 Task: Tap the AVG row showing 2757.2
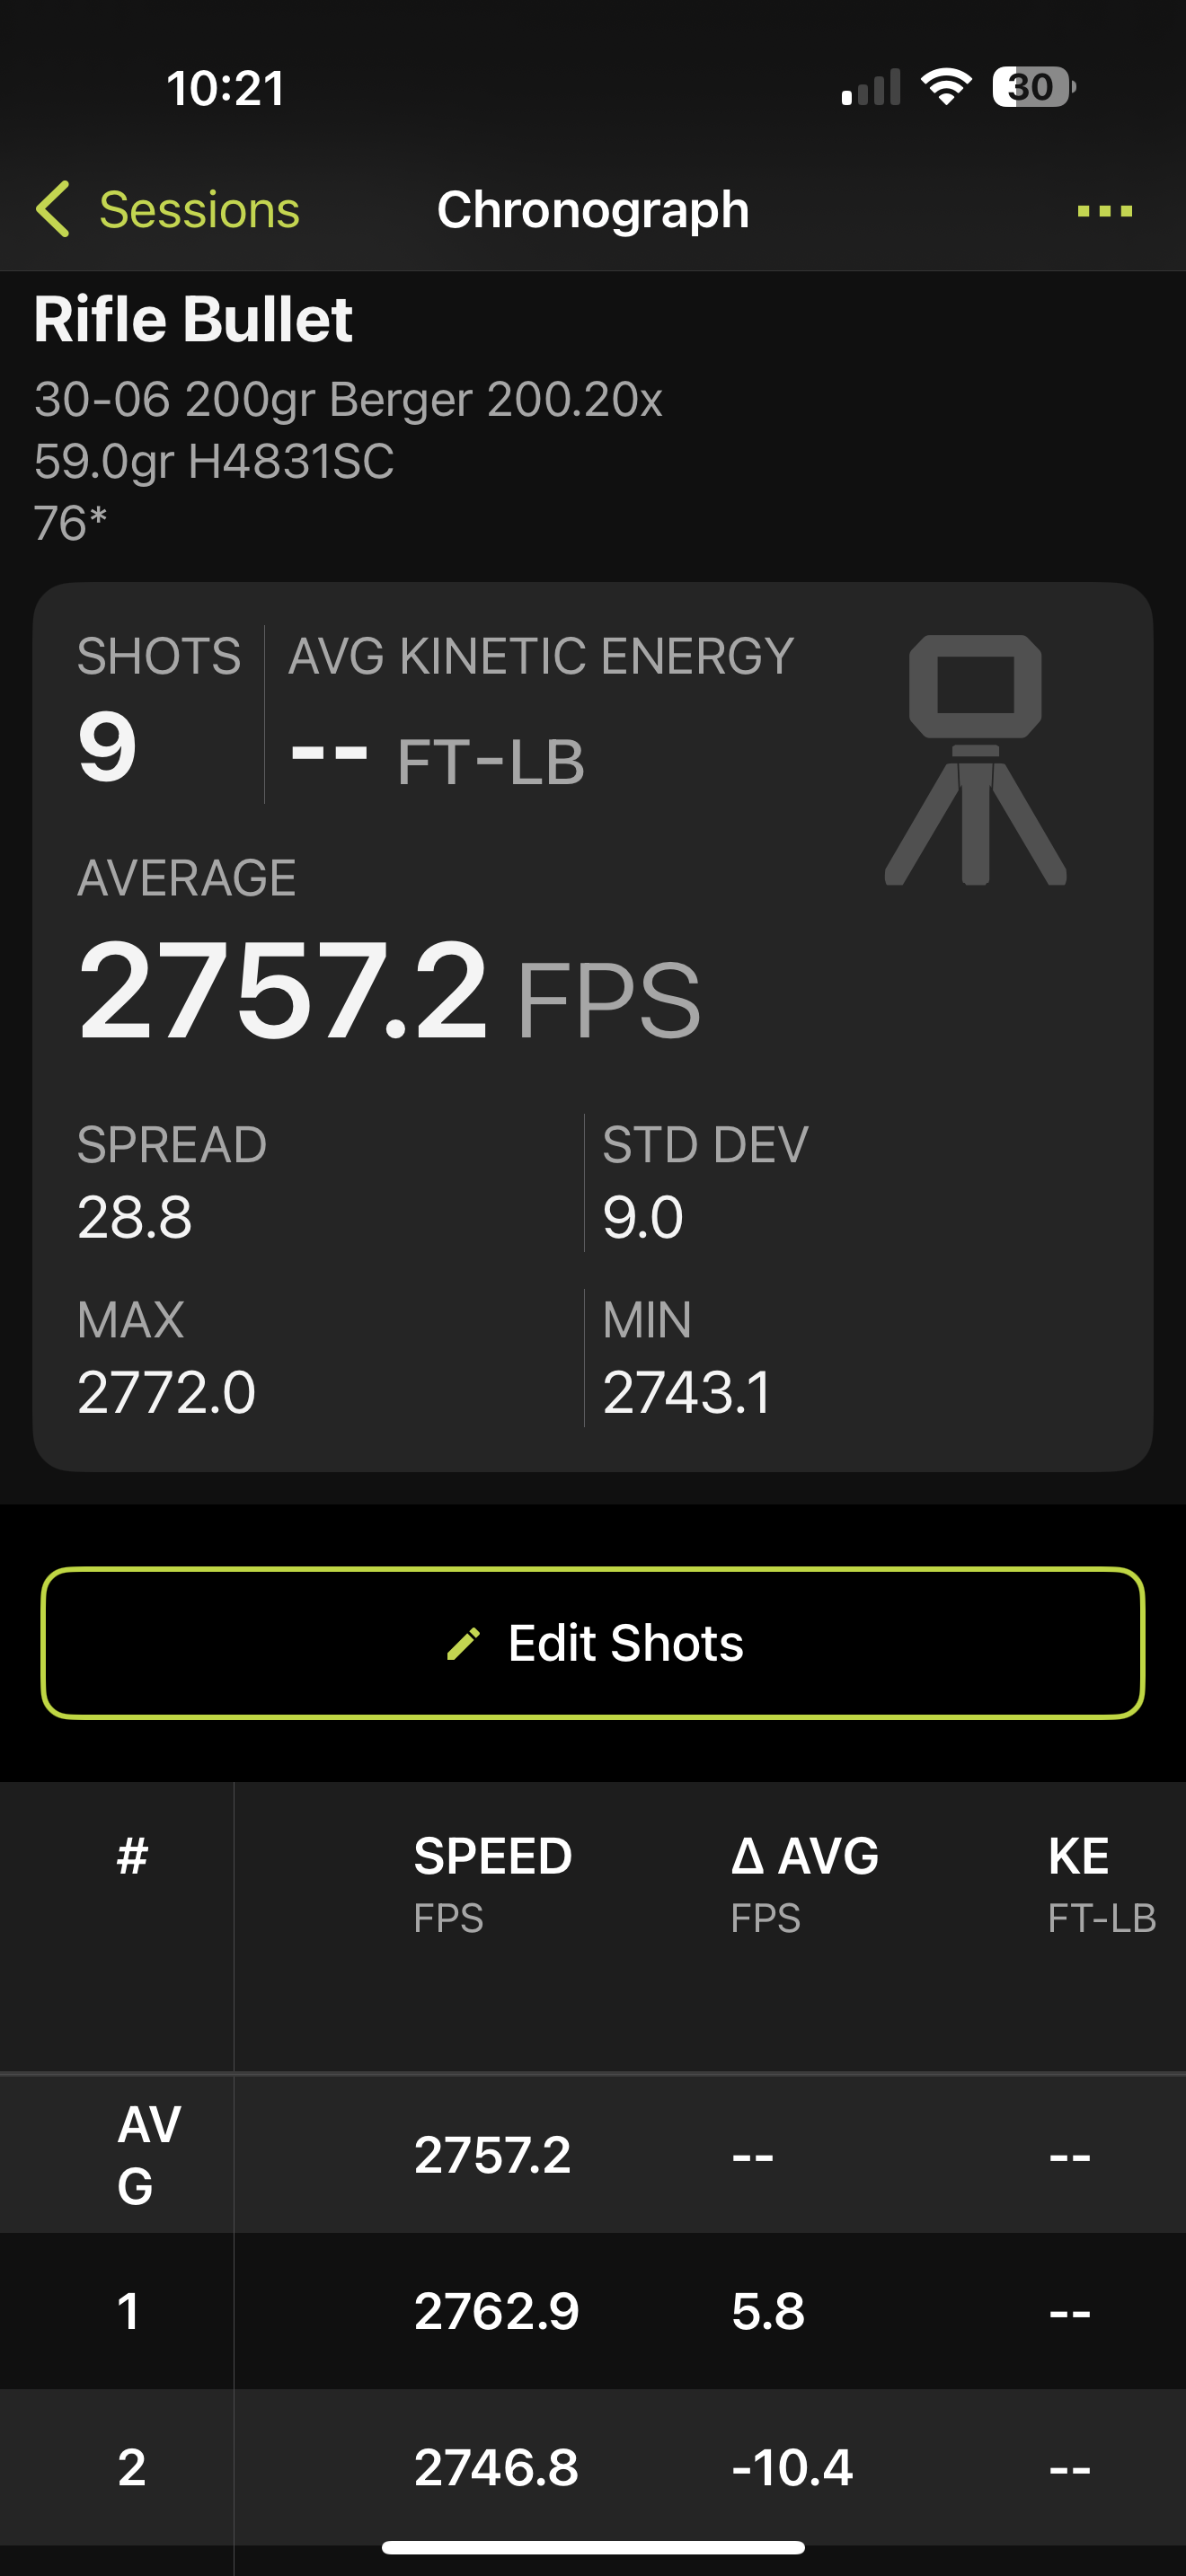pos(593,2154)
